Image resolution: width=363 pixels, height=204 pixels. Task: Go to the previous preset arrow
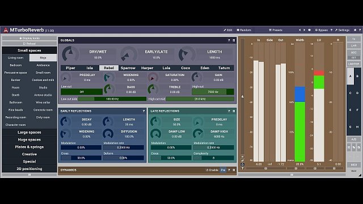300,30
